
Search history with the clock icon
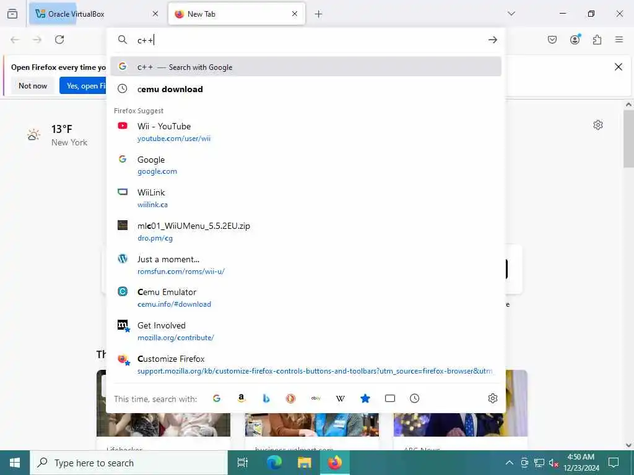[414, 399]
